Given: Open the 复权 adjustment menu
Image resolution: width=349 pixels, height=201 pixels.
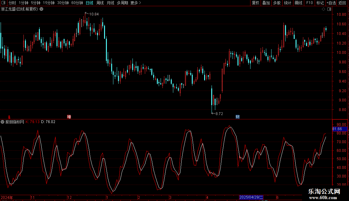Looking at the screenshot, I should [255, 3].
